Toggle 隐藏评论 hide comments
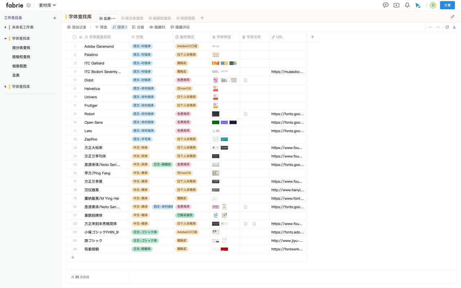The height and width of the screenshot is (288, 461). pyautogui.click(x=180, y=27)
